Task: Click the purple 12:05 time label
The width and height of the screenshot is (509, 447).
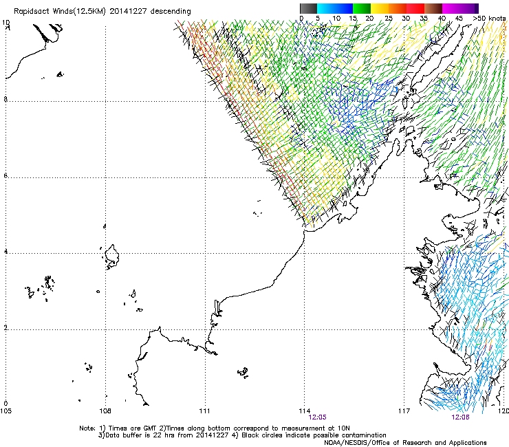Action: tap(317, 417)
